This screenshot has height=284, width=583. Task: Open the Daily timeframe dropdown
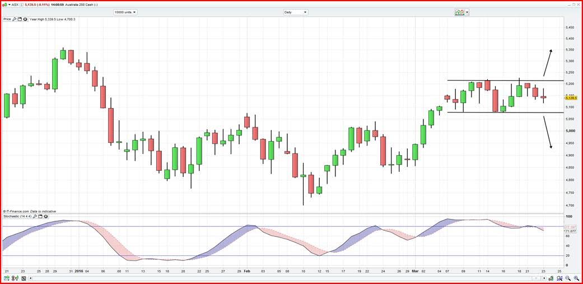click(296, 12)
